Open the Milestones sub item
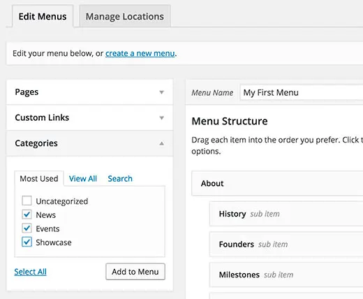363x299 pixels. (x=286, y=275)
